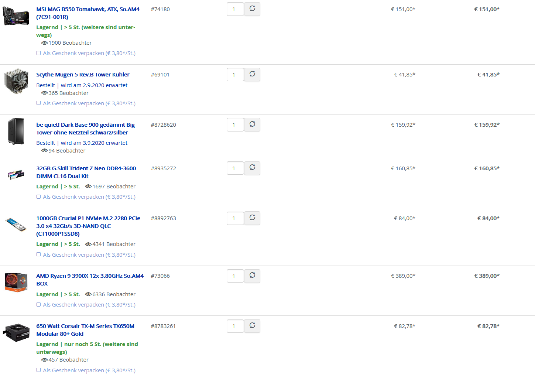Click Scythe Mugen cooler thumbnail image
The image size is (535, 376).
[x=16, y=81]
